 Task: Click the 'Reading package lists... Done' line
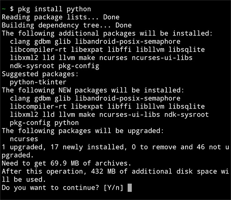[x=60, y=17]
